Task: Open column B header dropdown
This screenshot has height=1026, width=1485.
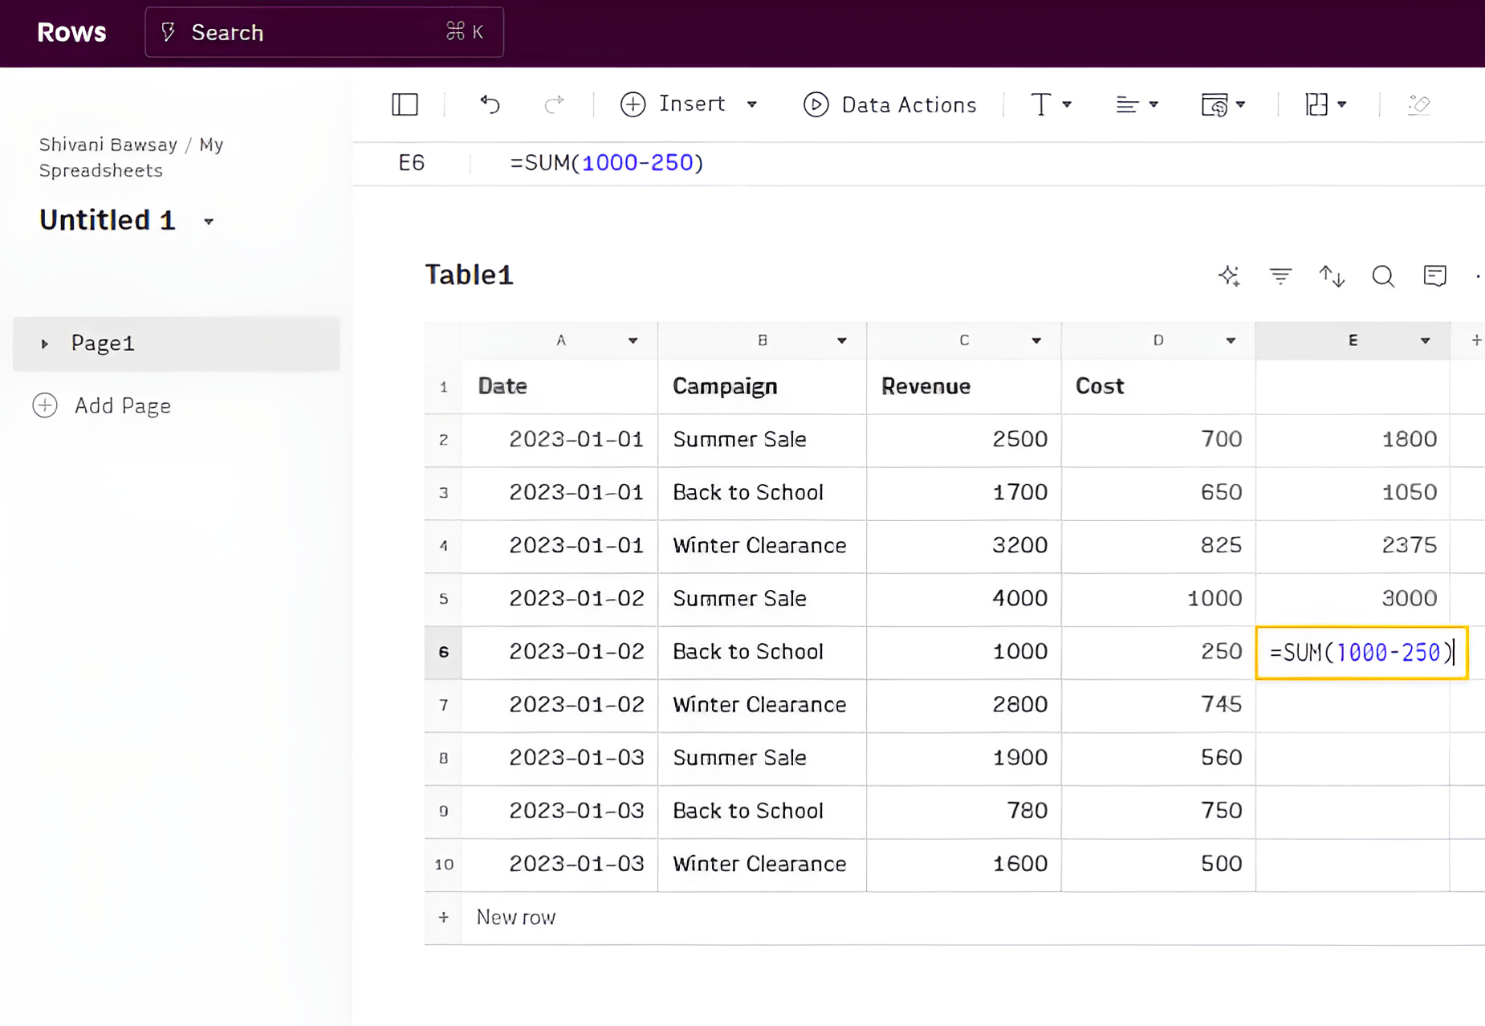Action: tap(842, 340)
